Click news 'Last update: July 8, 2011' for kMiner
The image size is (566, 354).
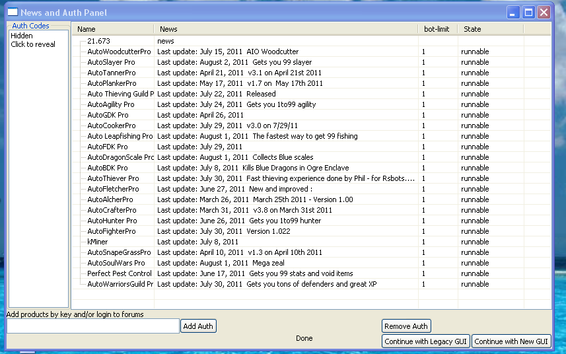(x=198, y=242)
